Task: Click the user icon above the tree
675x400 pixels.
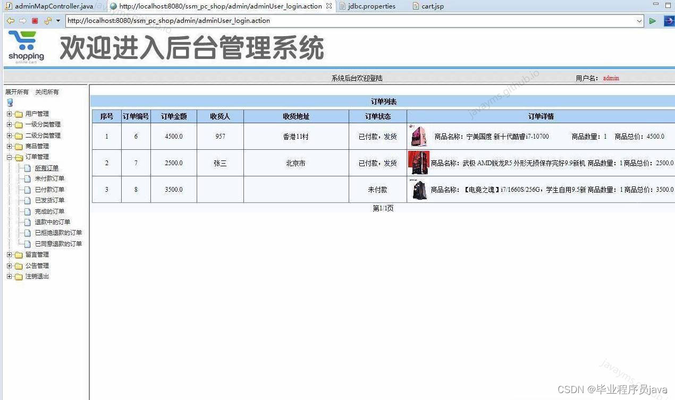Action: [x=9, y=102]
